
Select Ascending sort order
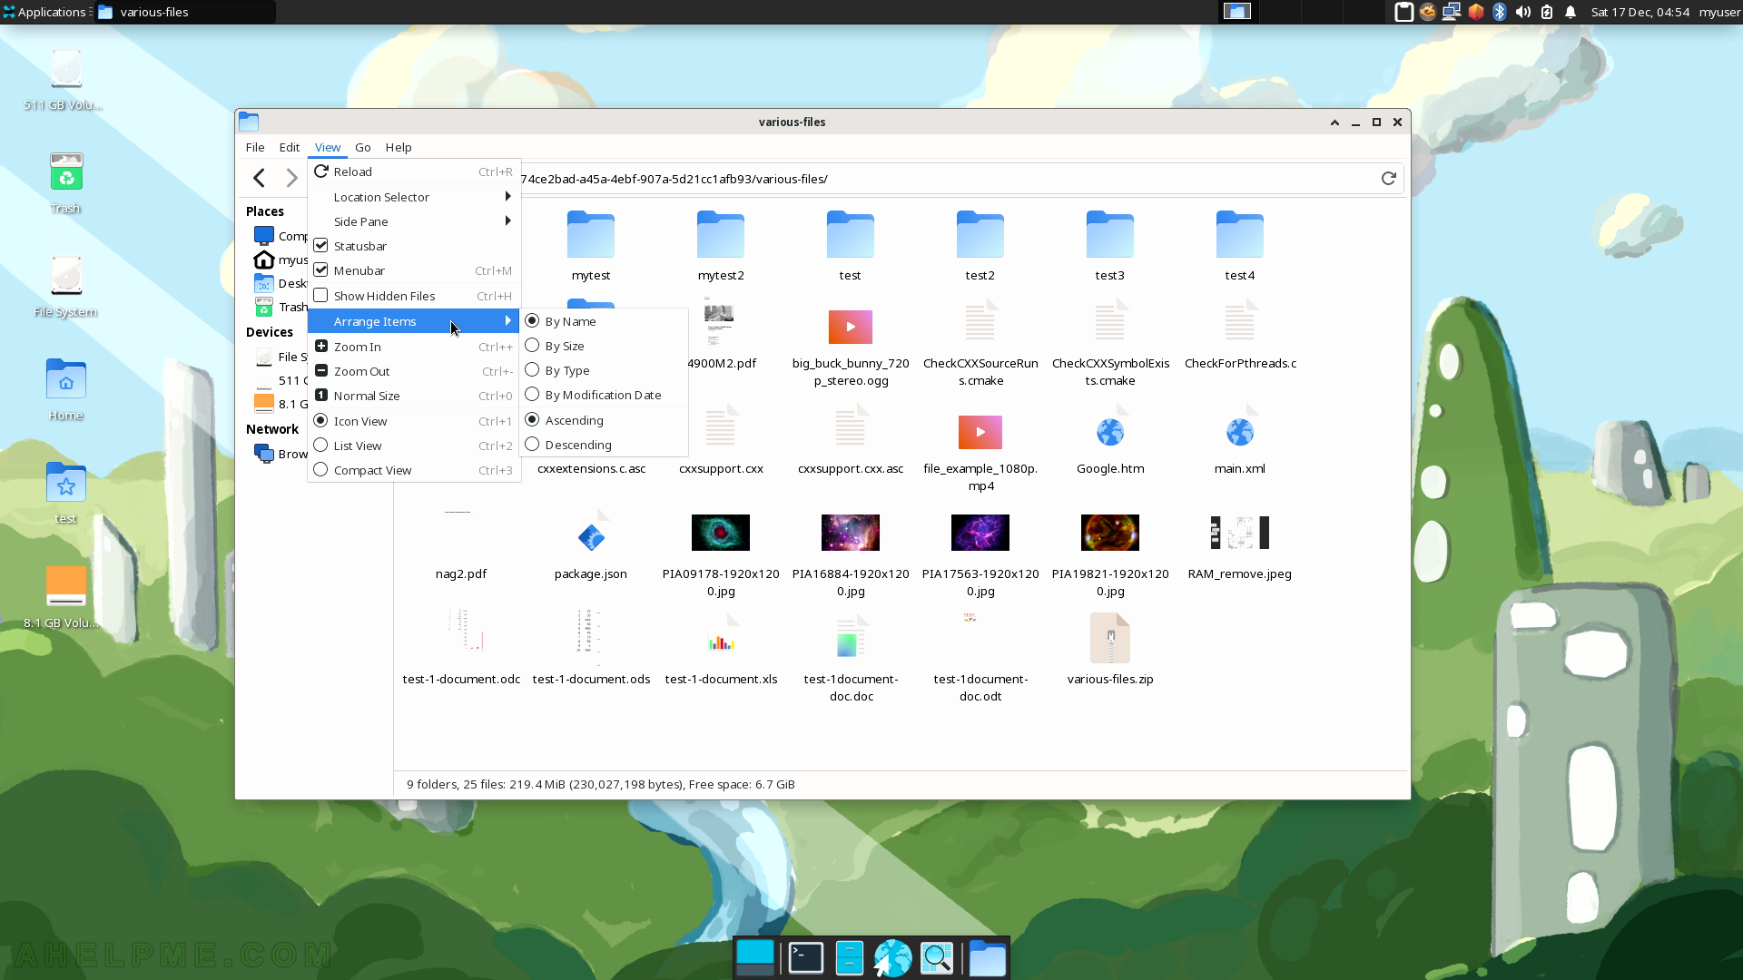tap(604, 420)
